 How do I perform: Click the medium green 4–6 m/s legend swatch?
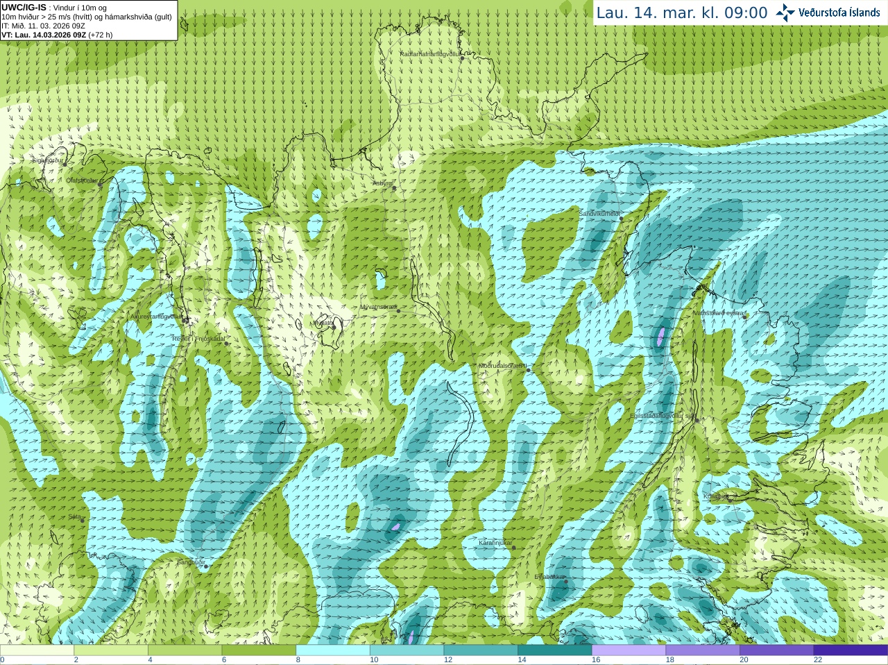click(185, 650)
